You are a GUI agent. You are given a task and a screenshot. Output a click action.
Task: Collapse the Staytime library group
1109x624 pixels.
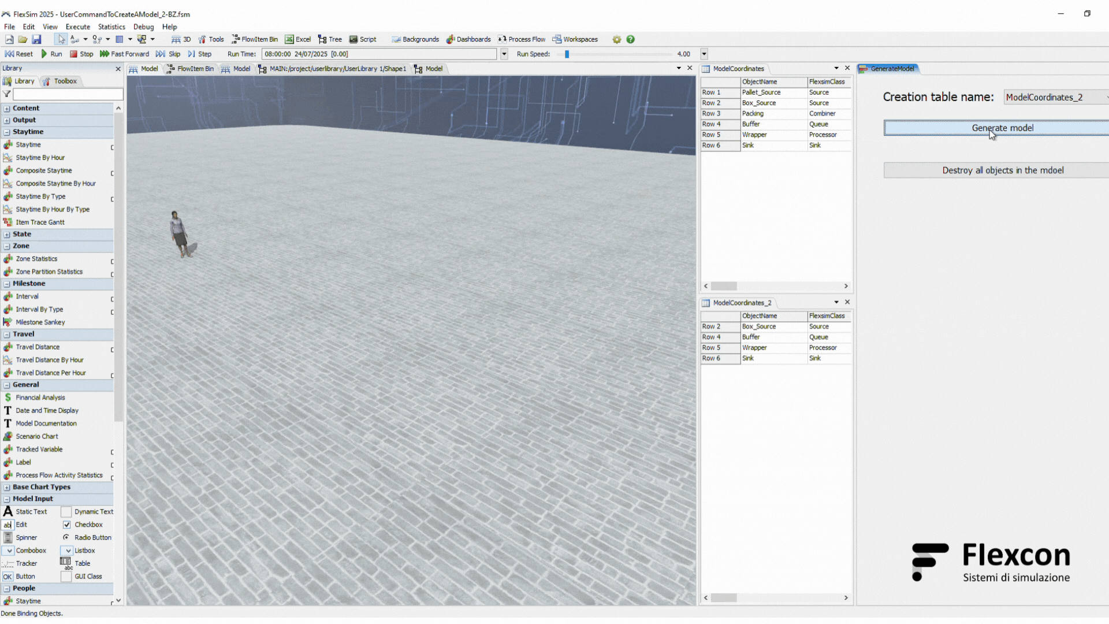pos(7,132)
